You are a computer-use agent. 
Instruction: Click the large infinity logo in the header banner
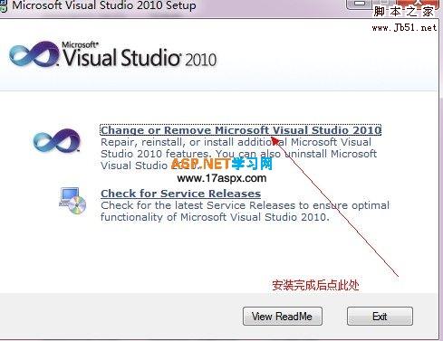pyautogui.click(x=34, y=54)
